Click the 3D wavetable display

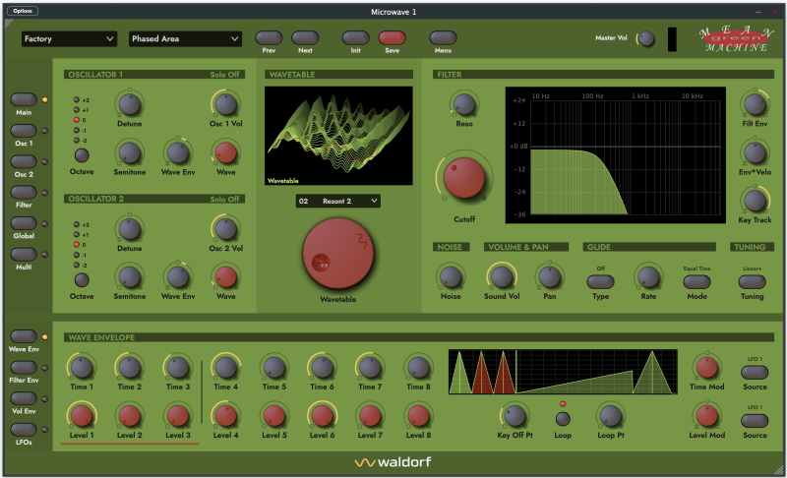(338, 136)
